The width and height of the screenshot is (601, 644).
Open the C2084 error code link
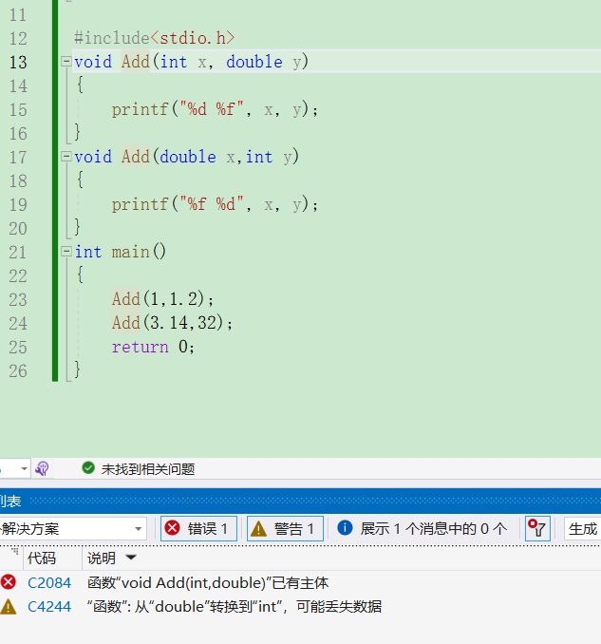coord(49,583)
